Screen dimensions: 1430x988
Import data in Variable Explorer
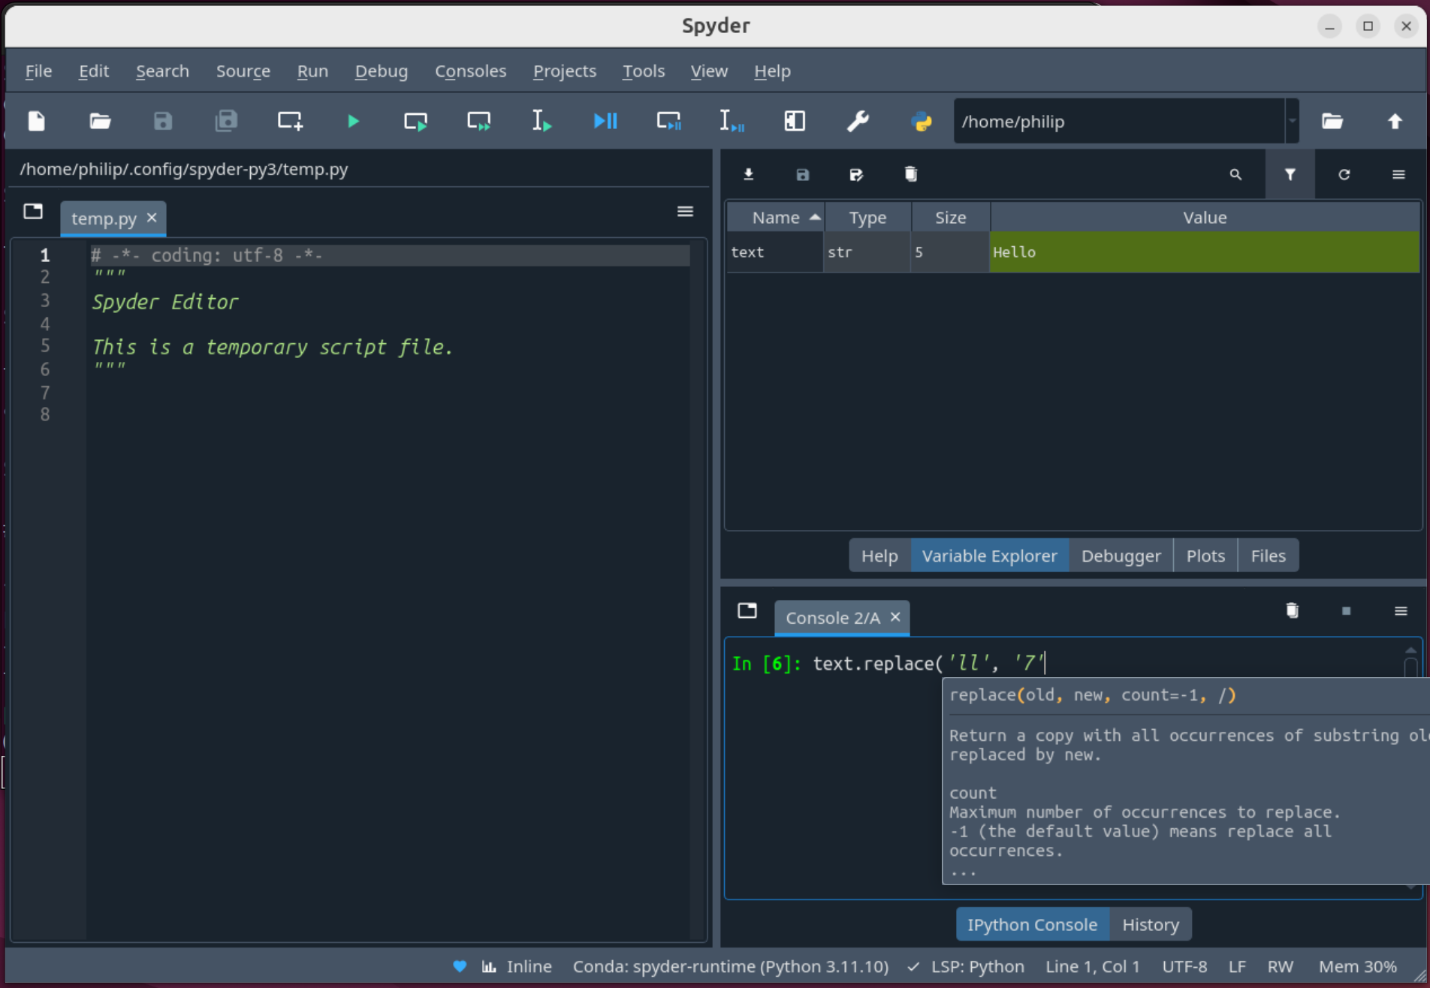[x=749, y=174]
